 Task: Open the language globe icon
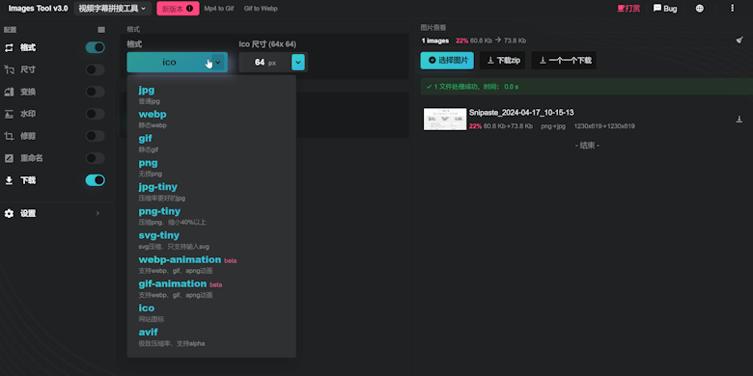coord(700,8)
